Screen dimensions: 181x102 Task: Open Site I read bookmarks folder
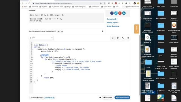(x=33, y=7)
